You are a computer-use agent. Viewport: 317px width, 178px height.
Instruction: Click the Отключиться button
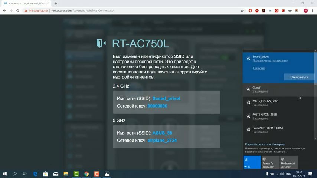(299, 77)
